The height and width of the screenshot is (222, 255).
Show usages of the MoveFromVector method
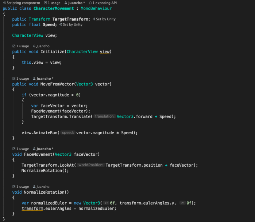click(20, 79)
